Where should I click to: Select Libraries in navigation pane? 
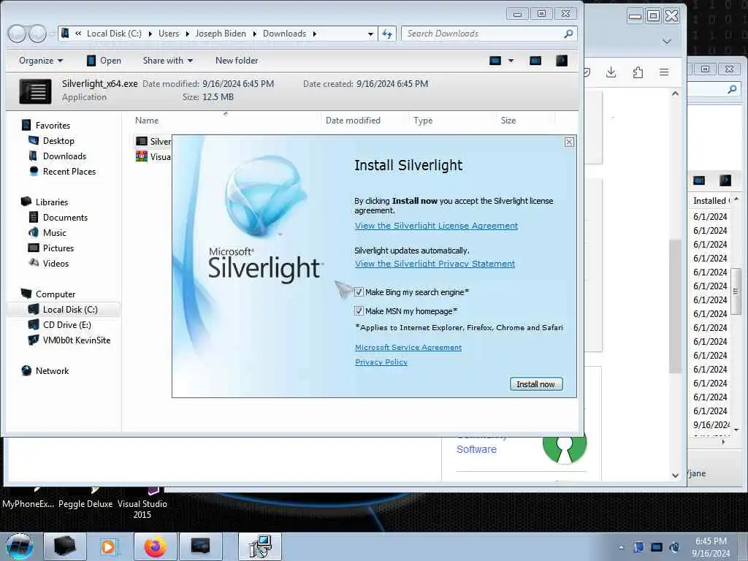coord(52,202)
